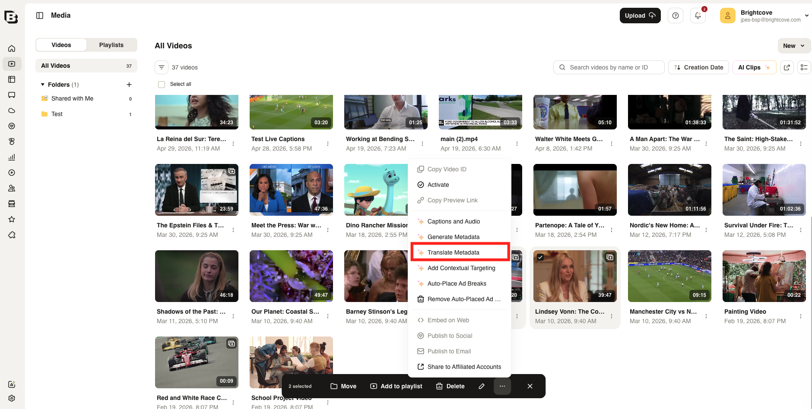
Task: Add a new folder with plus icon
Action: (x=129, y=85)
